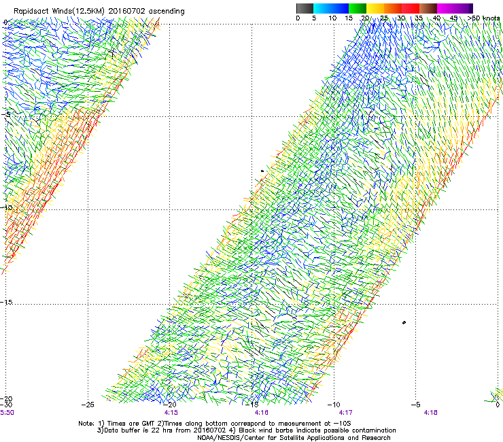Click the cyan-blue 5-15 knots legend segment

(331, 8)
